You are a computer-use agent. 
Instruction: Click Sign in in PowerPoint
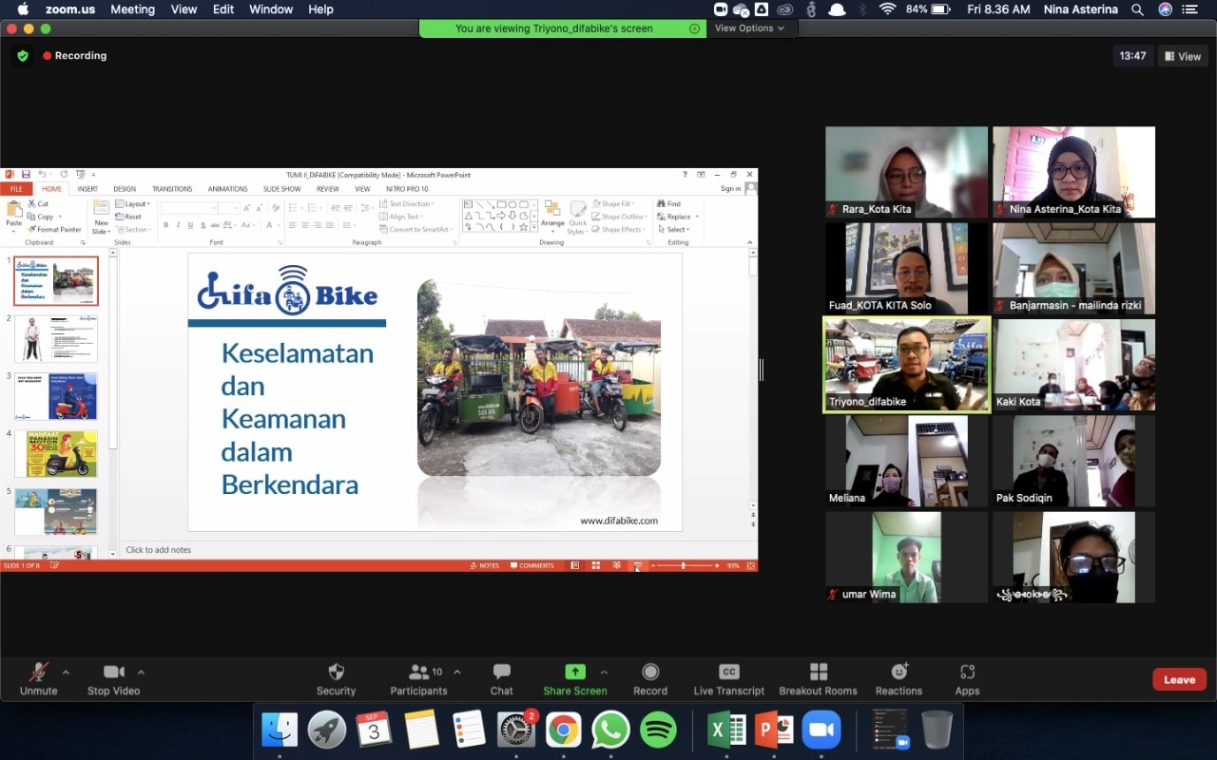pyautogui.click(x=730, y=189)
